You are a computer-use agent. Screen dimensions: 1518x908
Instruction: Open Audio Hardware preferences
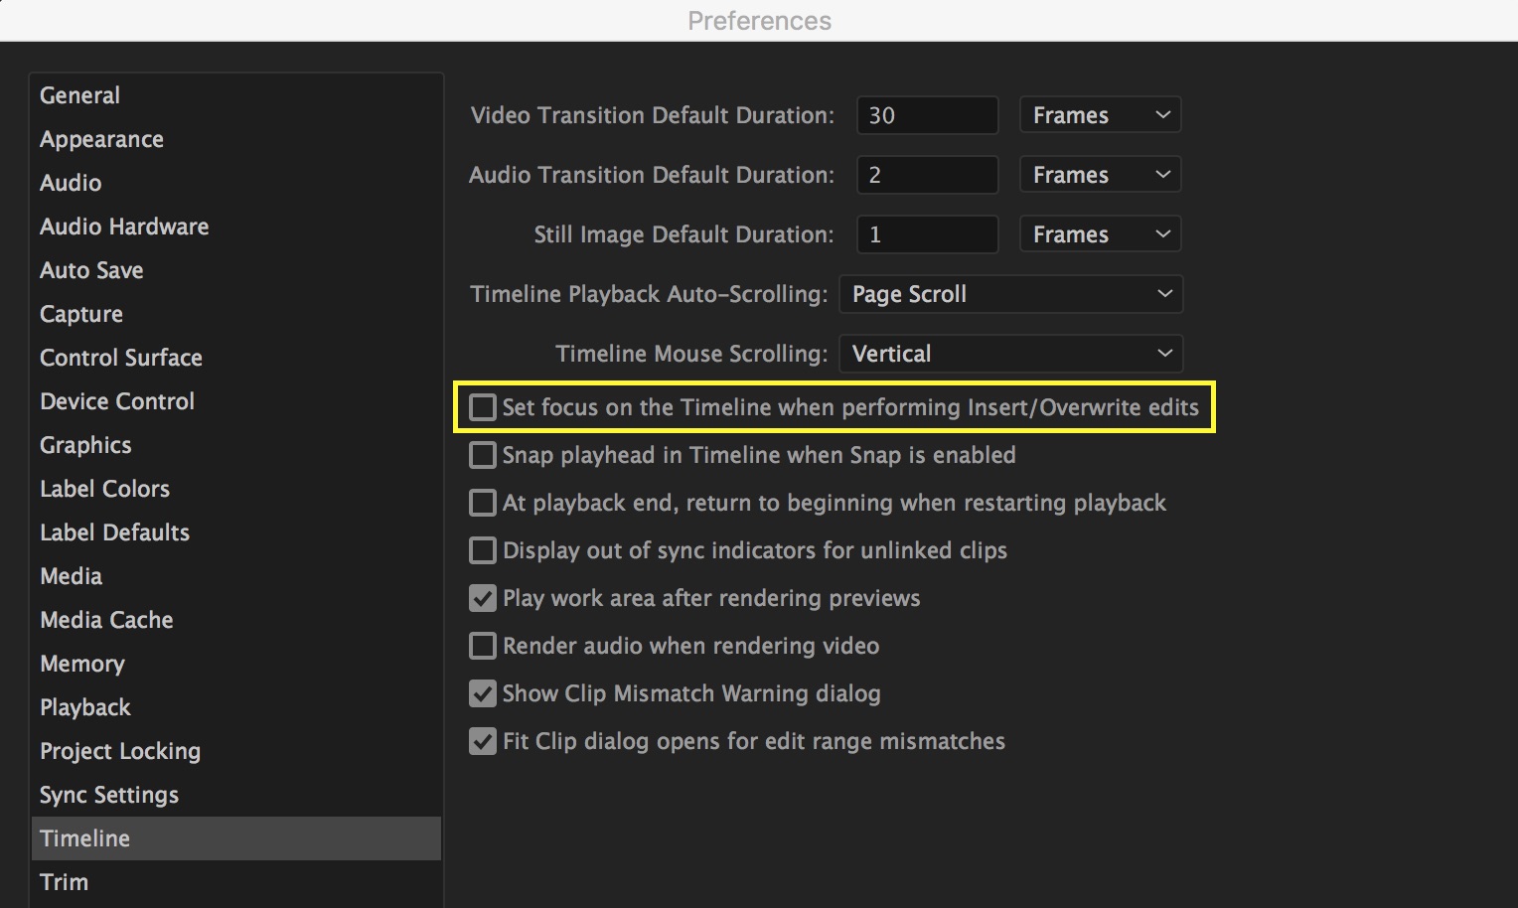[x=236, y=227]
